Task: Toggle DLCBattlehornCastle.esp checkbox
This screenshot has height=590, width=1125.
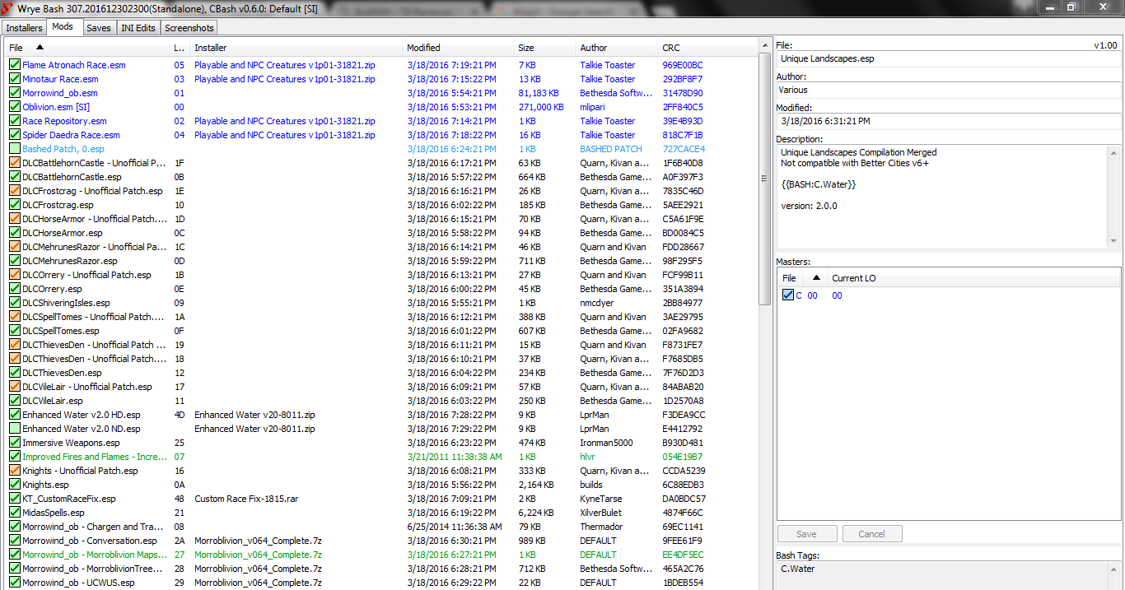Action: (x=15, y=177)
